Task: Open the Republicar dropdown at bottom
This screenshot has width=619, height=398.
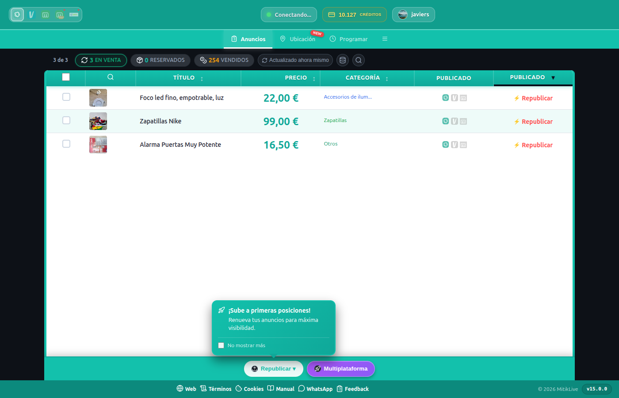Action: [274, 369]
